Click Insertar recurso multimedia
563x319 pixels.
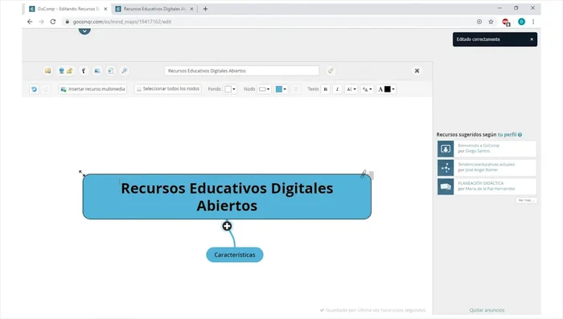coord(92,89)
